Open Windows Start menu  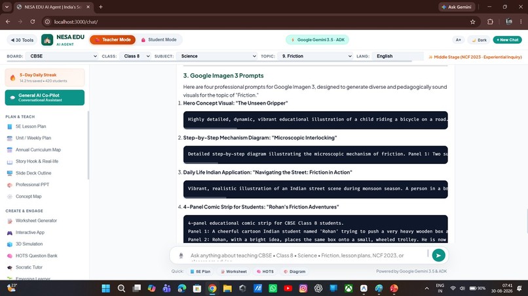pyautogui.click(x=105, y=288)
